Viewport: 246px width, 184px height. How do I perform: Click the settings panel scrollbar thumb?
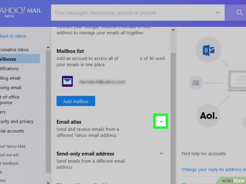[x=173, y=119]
